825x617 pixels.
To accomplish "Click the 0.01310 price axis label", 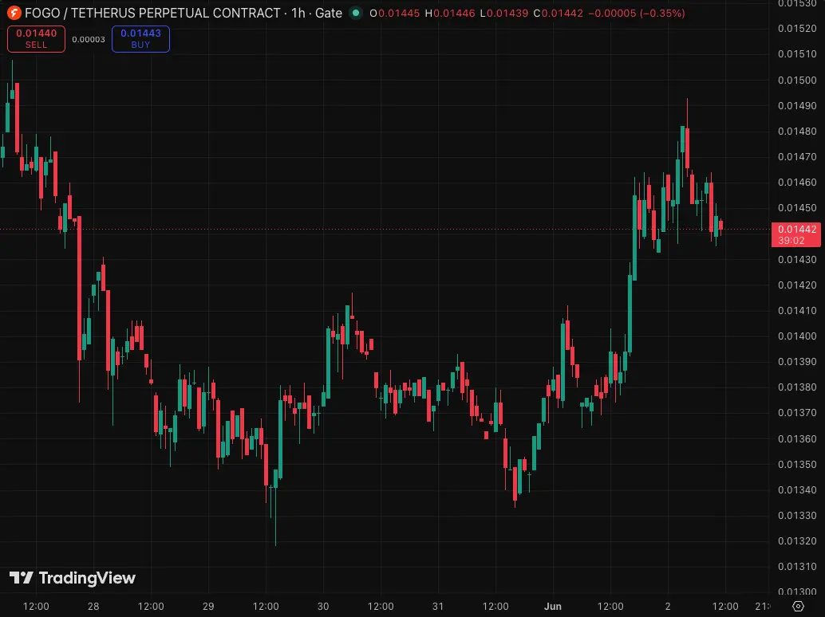I will pyautogui.click(x=797, y=566).
